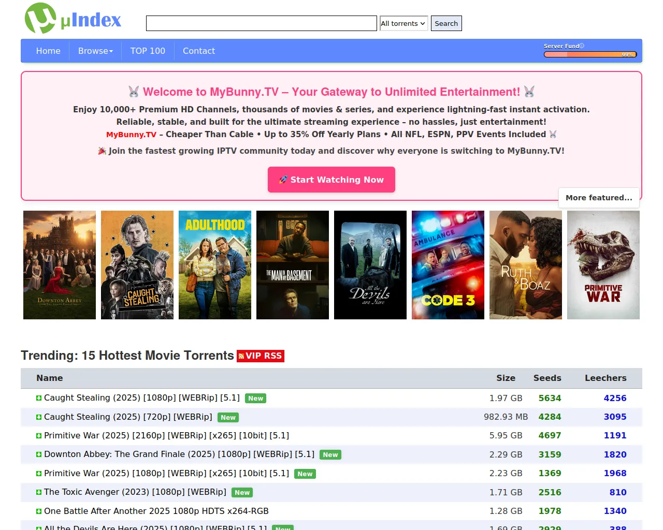The image size is (663, 530).
Task: Open Caught Stealing (2025) [720p] torrent link
Action: (128, 417)
